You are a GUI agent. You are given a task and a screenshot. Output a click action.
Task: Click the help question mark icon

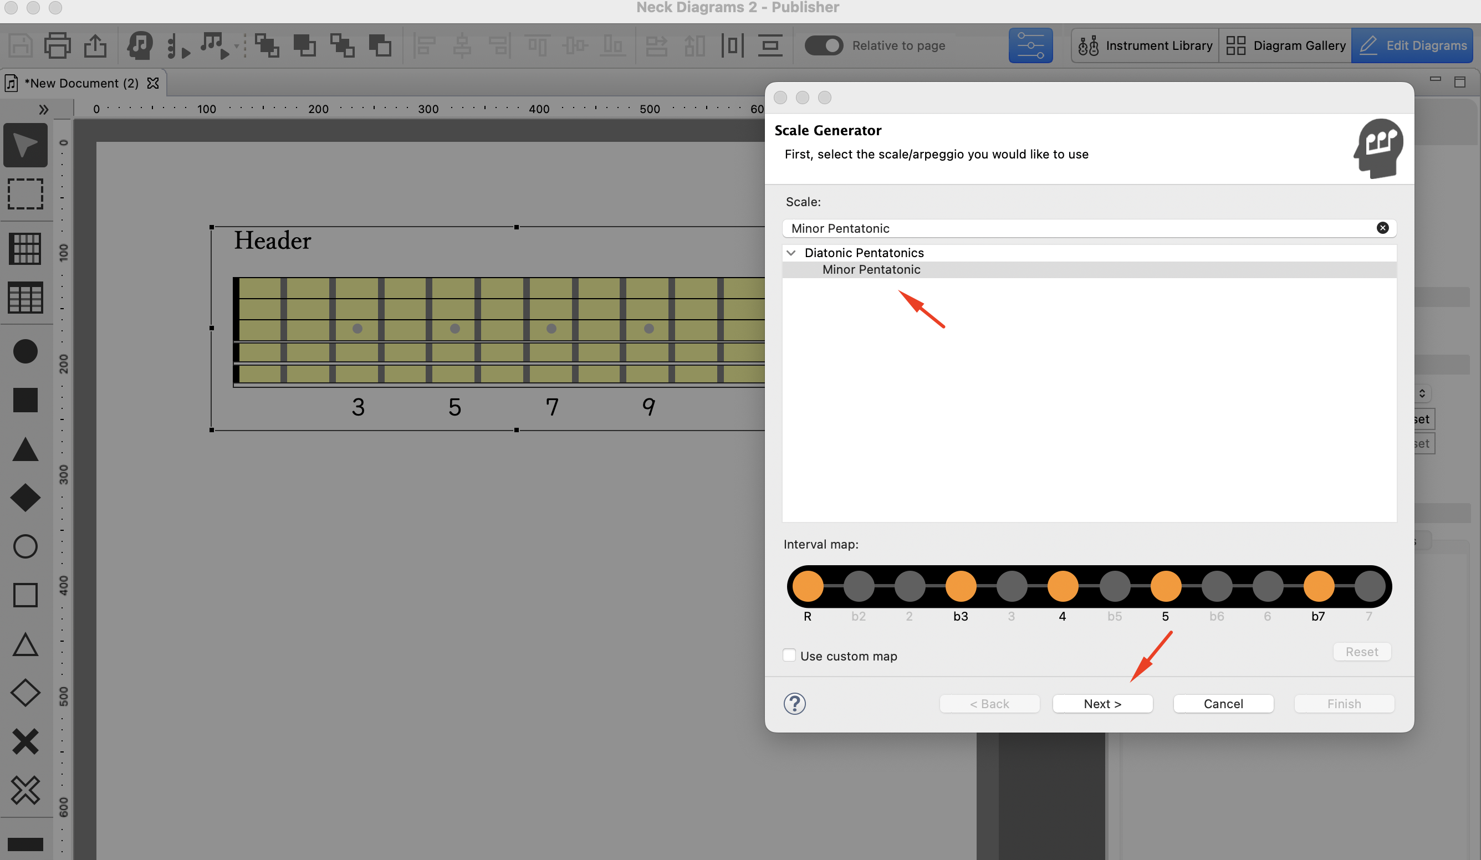pos(795,703)
